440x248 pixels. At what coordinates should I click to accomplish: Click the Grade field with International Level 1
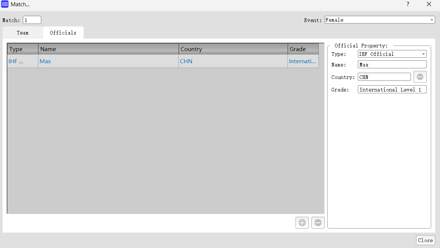coord(392,90)
